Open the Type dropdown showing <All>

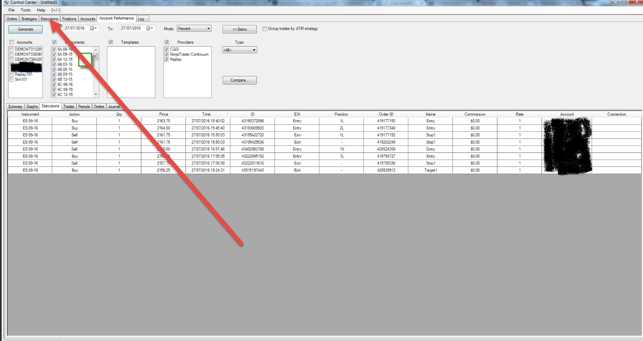click(240, 50)
